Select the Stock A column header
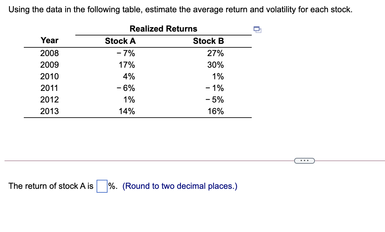This screenshot has width=385, height=232. (120, 41)
